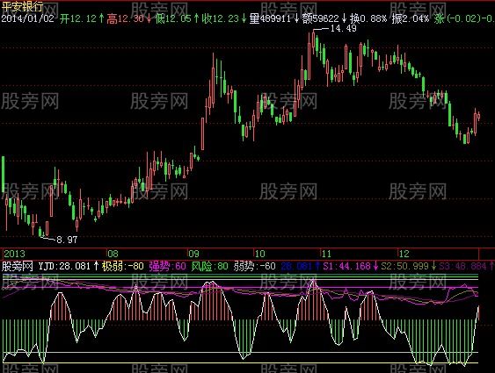Click the closing price 收12.23 value
This screenshot has width=495, height=373.
(220, 18)
